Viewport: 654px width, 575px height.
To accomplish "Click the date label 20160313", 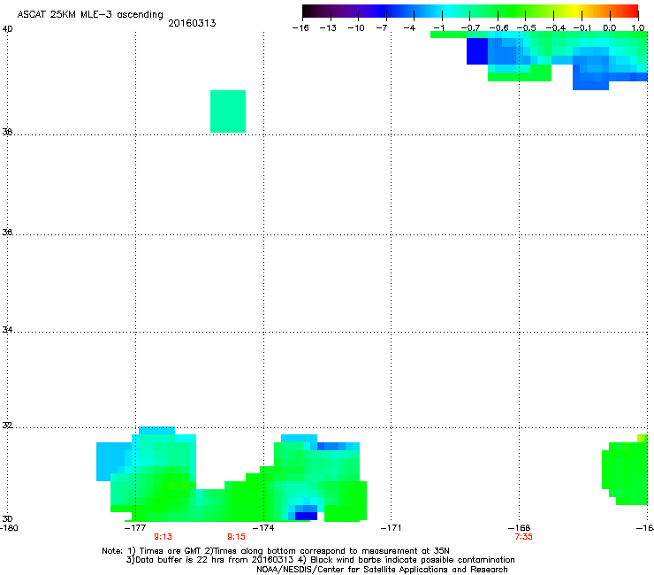I will tap(192, 23).
